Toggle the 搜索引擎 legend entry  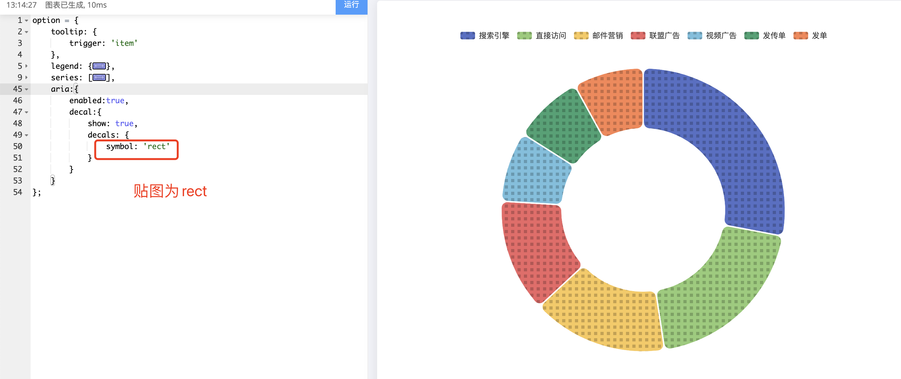tap(494, 35)
